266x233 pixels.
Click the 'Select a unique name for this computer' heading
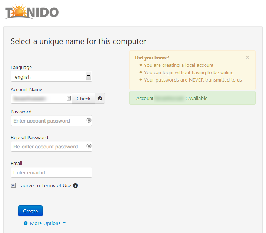pyautogui.click(x=79, y=41)
